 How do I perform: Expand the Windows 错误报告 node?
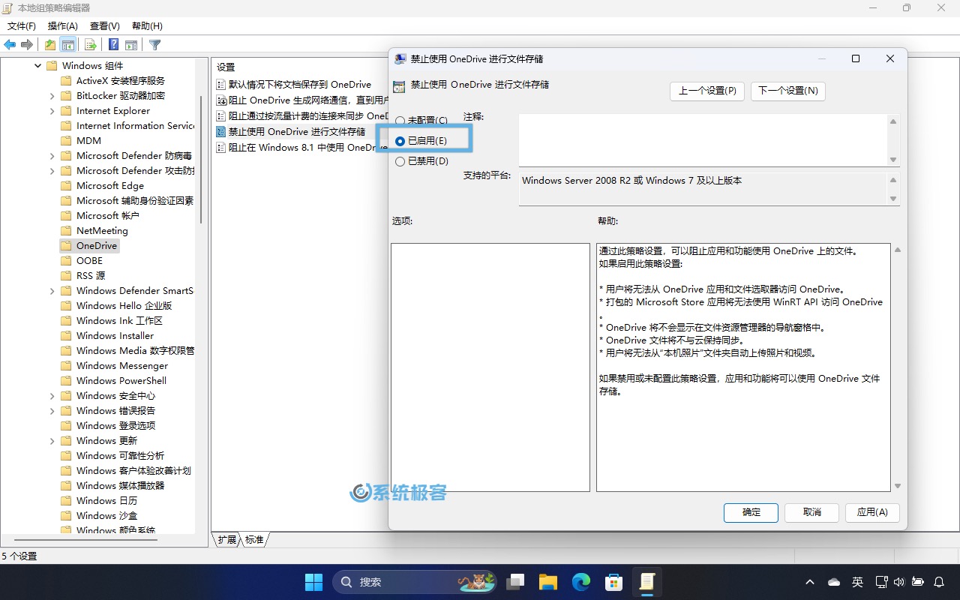click(x=52, y=411)
